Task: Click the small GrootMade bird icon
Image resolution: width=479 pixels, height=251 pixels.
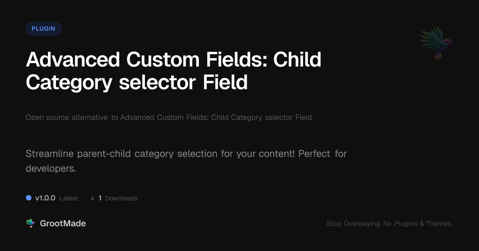Action: coord(30,224)
